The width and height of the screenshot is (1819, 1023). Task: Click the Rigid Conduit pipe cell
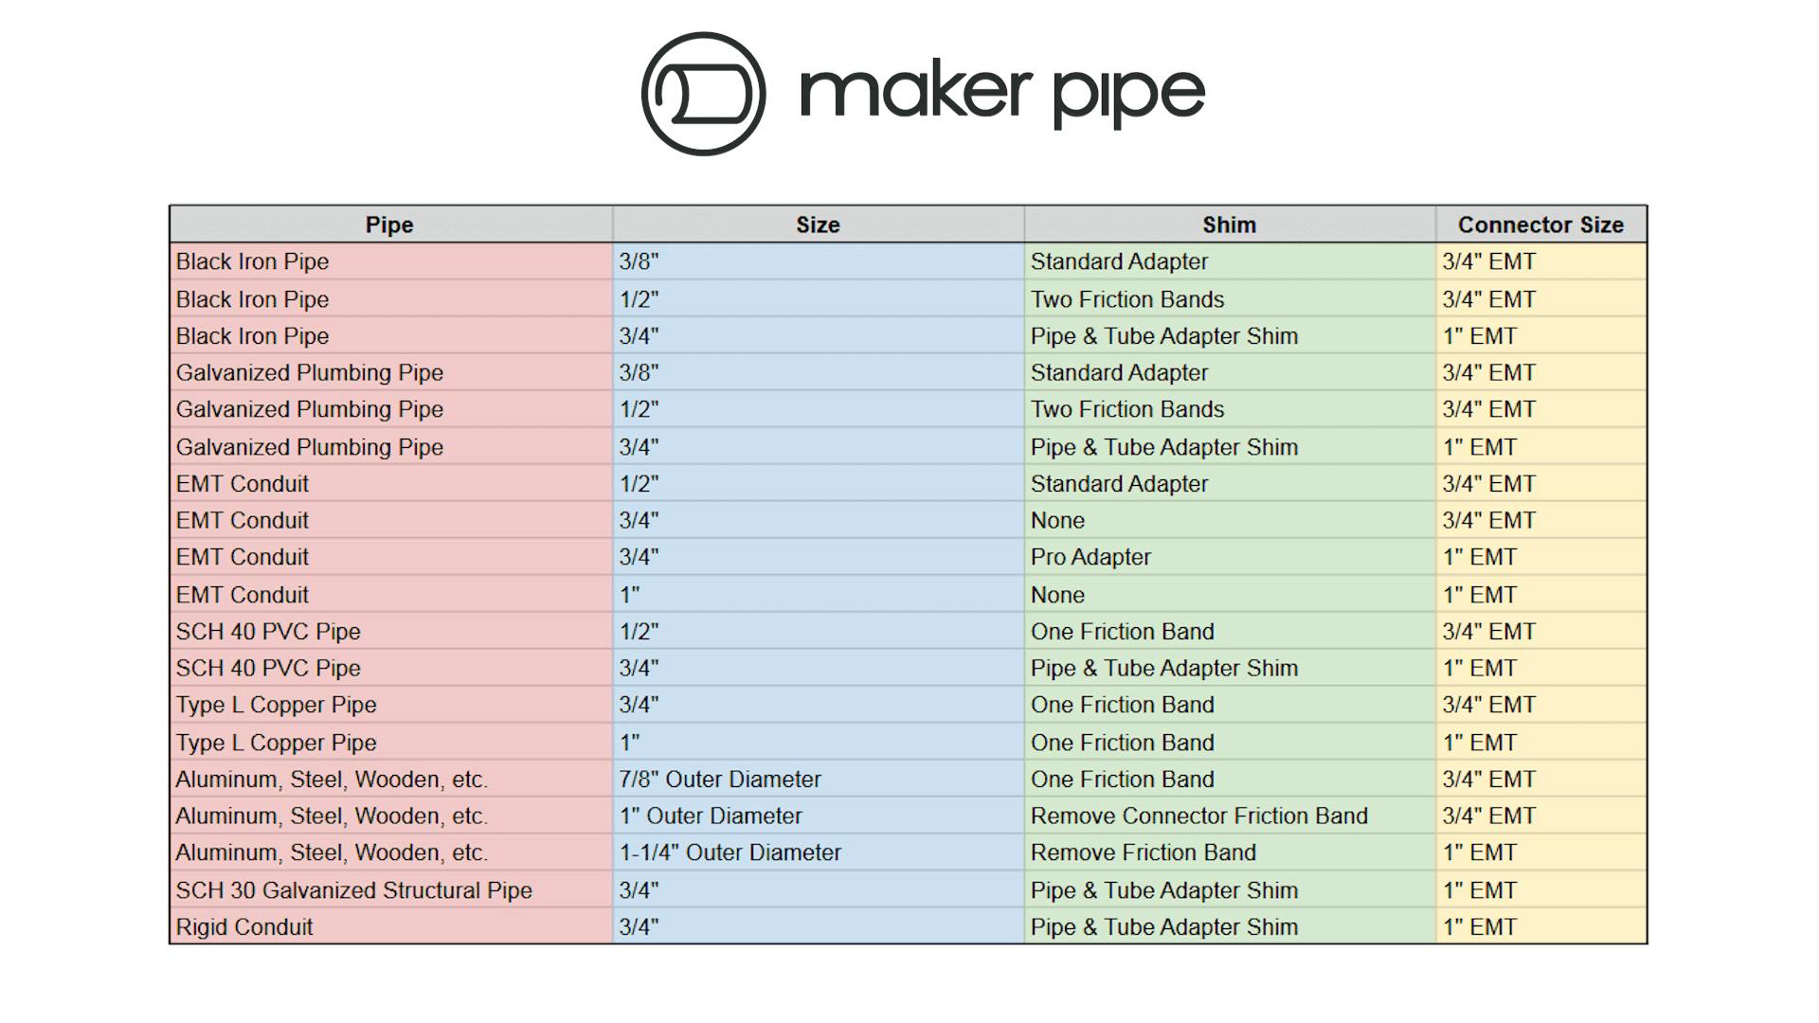pyautogui.click(x=390, y=926)
